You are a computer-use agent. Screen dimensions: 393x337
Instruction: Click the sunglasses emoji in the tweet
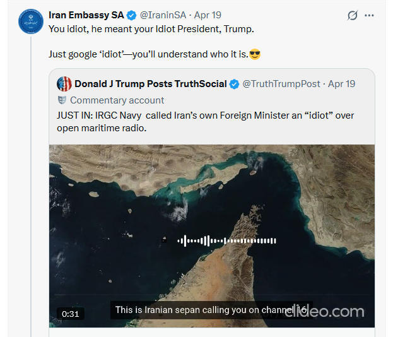pyautogui.click(x=255, y=54)
